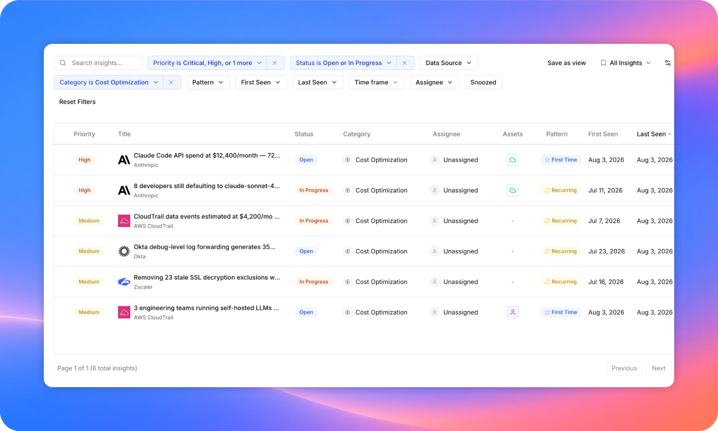Viewport: 718px width, 431px height.
Task: Click the Jul 11, 2026 first seen date
Action: (605, 190)
